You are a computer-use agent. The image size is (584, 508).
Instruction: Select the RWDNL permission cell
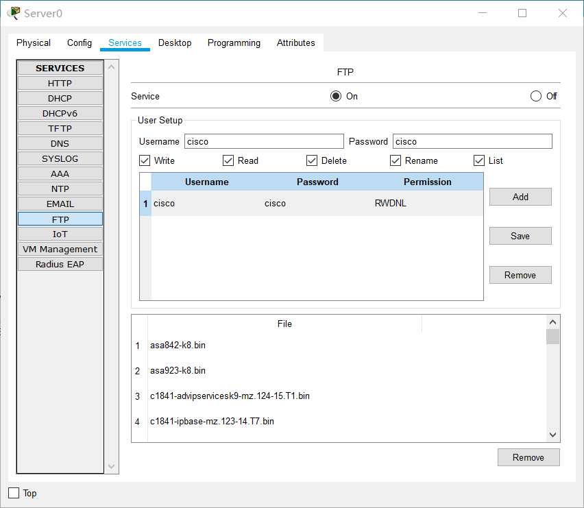coord(428,204)
